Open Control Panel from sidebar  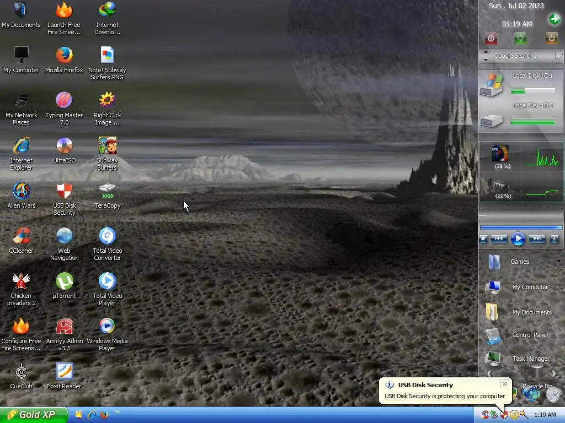tap(516, 335)
